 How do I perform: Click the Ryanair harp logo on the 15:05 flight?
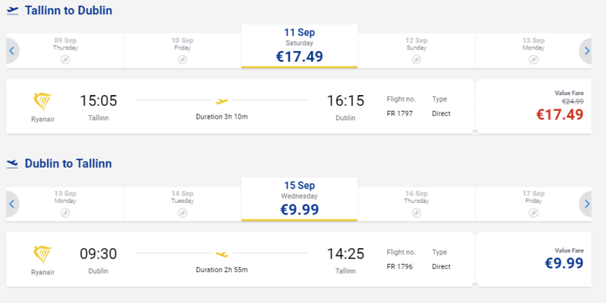pyautogui.click(x=43, y=102)
